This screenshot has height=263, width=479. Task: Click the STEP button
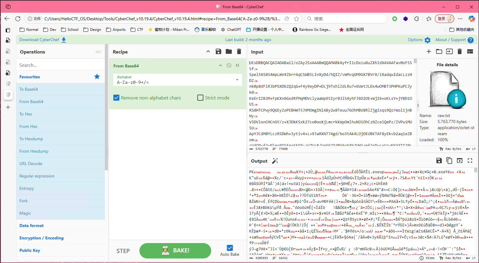123,251
